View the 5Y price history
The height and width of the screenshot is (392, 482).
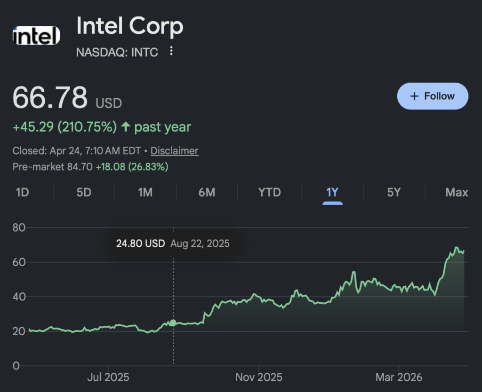pyautogui.click(x=394, y=192)
